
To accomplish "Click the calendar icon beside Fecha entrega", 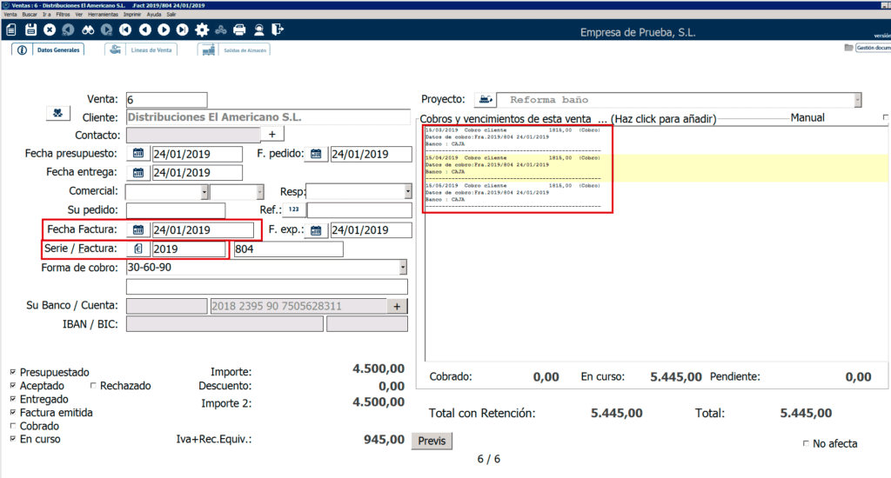I will (x=138, y=172).
